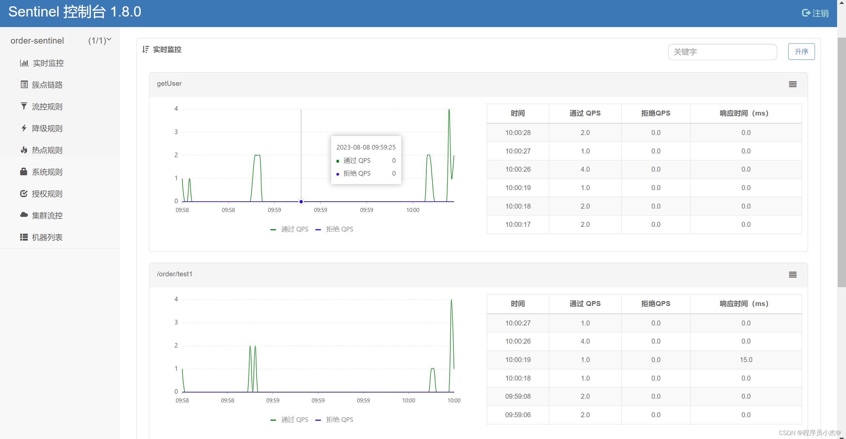The width and height of the screenshot is (846, 439).
Task: Open the 集群流控 cluster flow page
Action: tap(47, 216)
